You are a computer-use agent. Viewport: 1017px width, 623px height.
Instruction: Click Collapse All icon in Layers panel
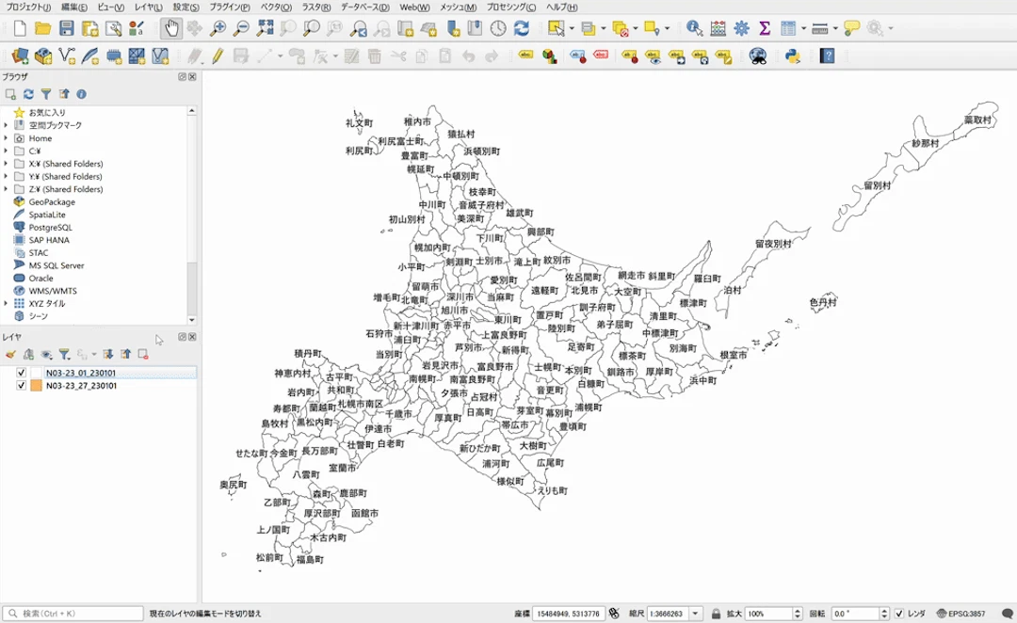pos(126,355)
